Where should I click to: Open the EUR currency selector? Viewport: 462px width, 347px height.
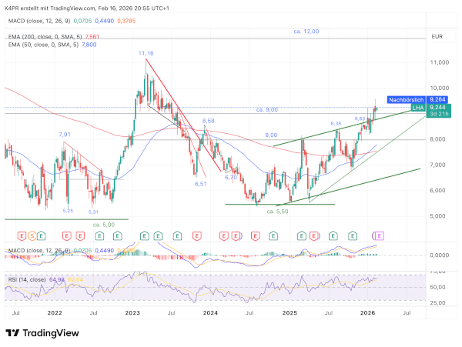pyautogui.click(x=437, y=36)
